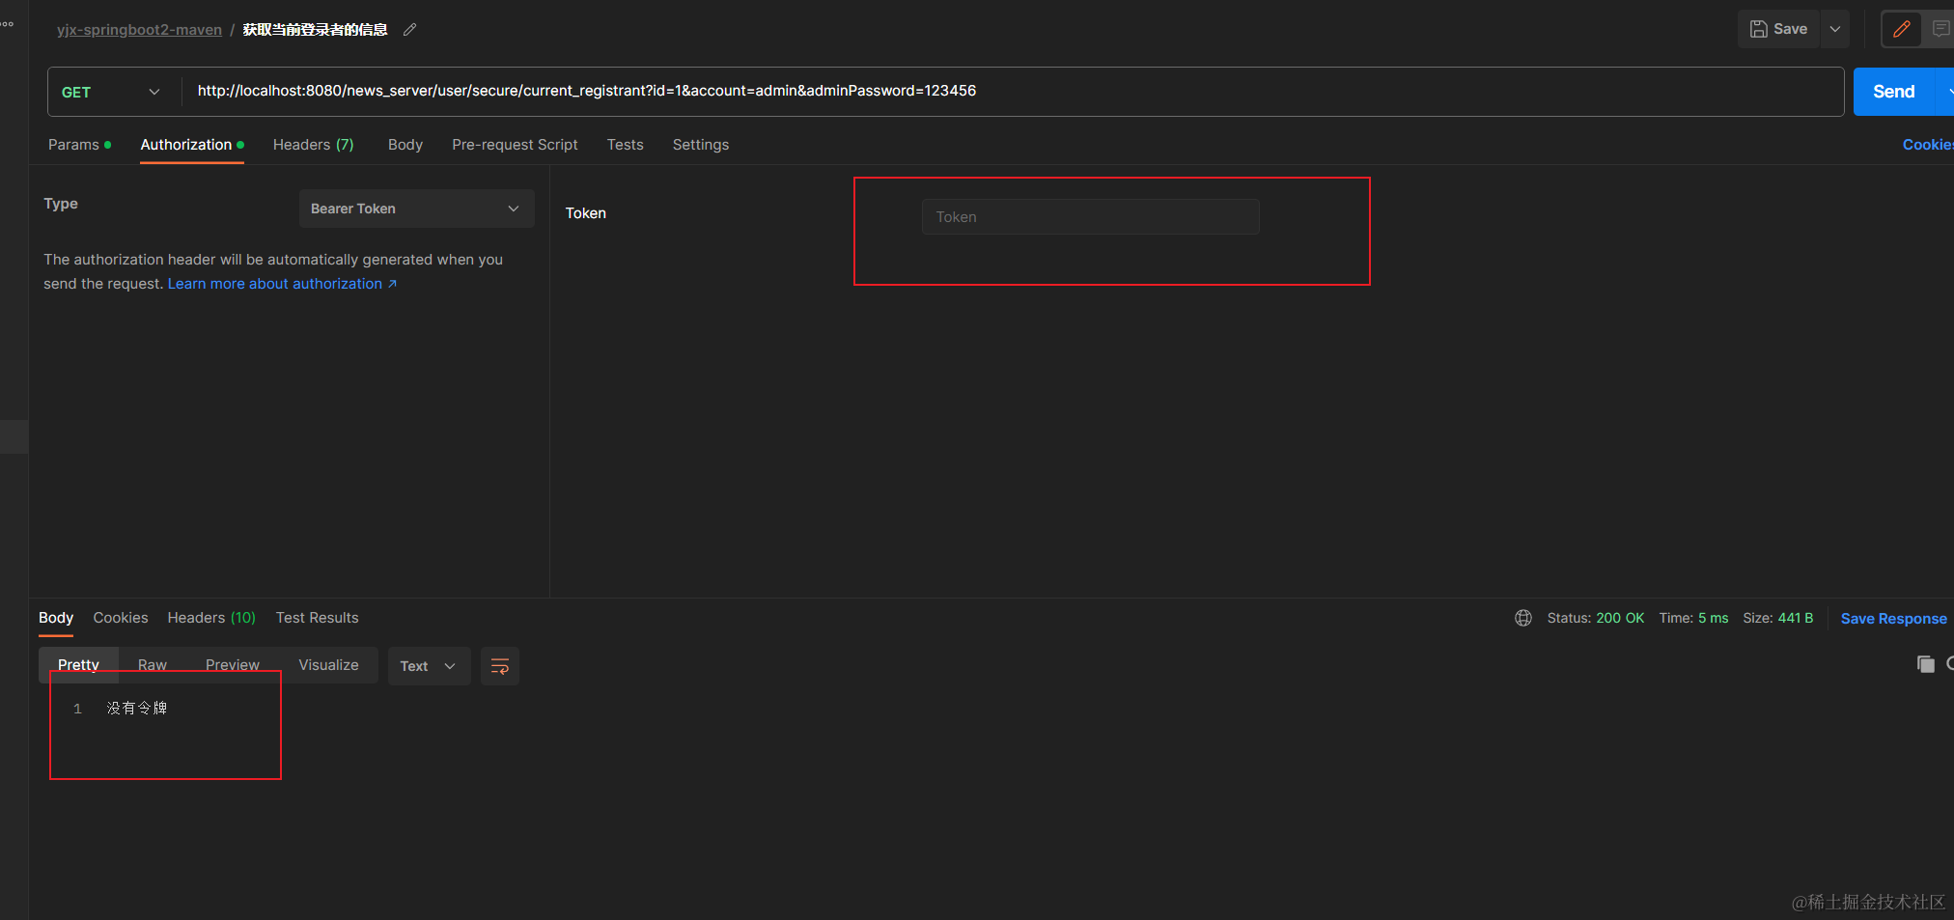Click the Cookies link
Image resolution: width=1954 pixels, height=920 pixels.
tap(1928, 145)
